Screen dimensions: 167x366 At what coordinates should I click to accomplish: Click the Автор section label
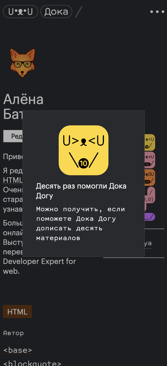coord(14,333)
